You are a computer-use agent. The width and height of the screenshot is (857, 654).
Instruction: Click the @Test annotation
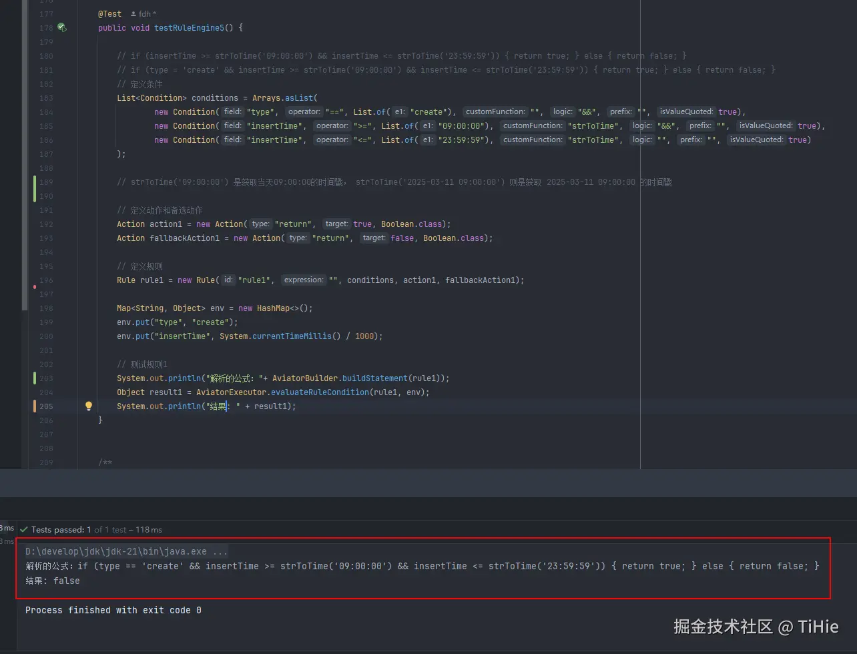(x=110, y=13)
